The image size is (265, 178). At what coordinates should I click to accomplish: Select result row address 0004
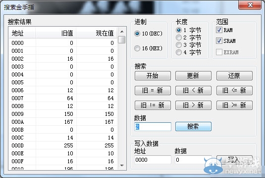tap(63, 74)
